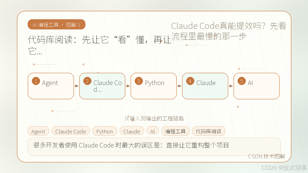Click the number 5 step circle
This screenshot has width=308, height=173.
point(242,81)
